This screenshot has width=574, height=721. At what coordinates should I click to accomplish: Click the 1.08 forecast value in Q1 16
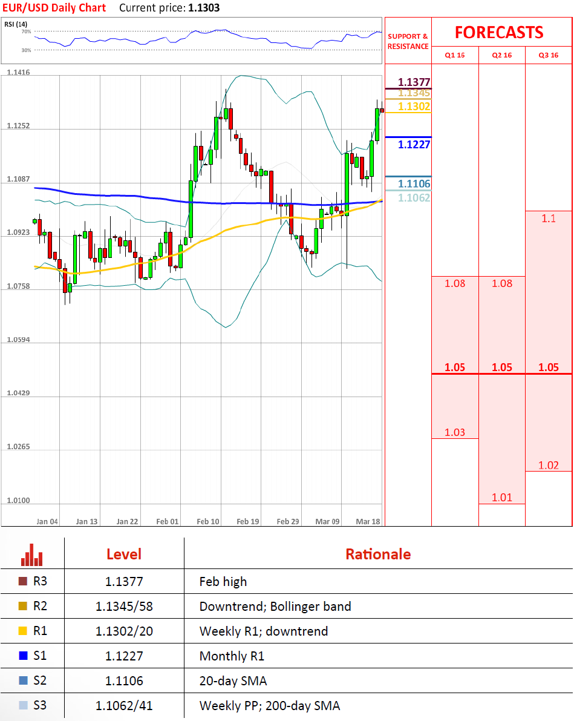(455, 283)
